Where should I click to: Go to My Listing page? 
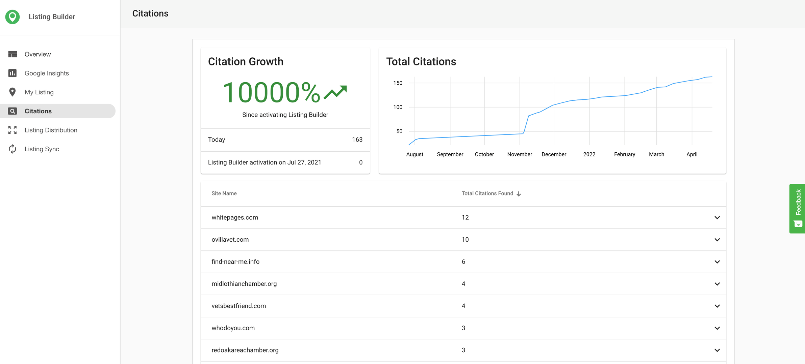(x=58, y=92)
